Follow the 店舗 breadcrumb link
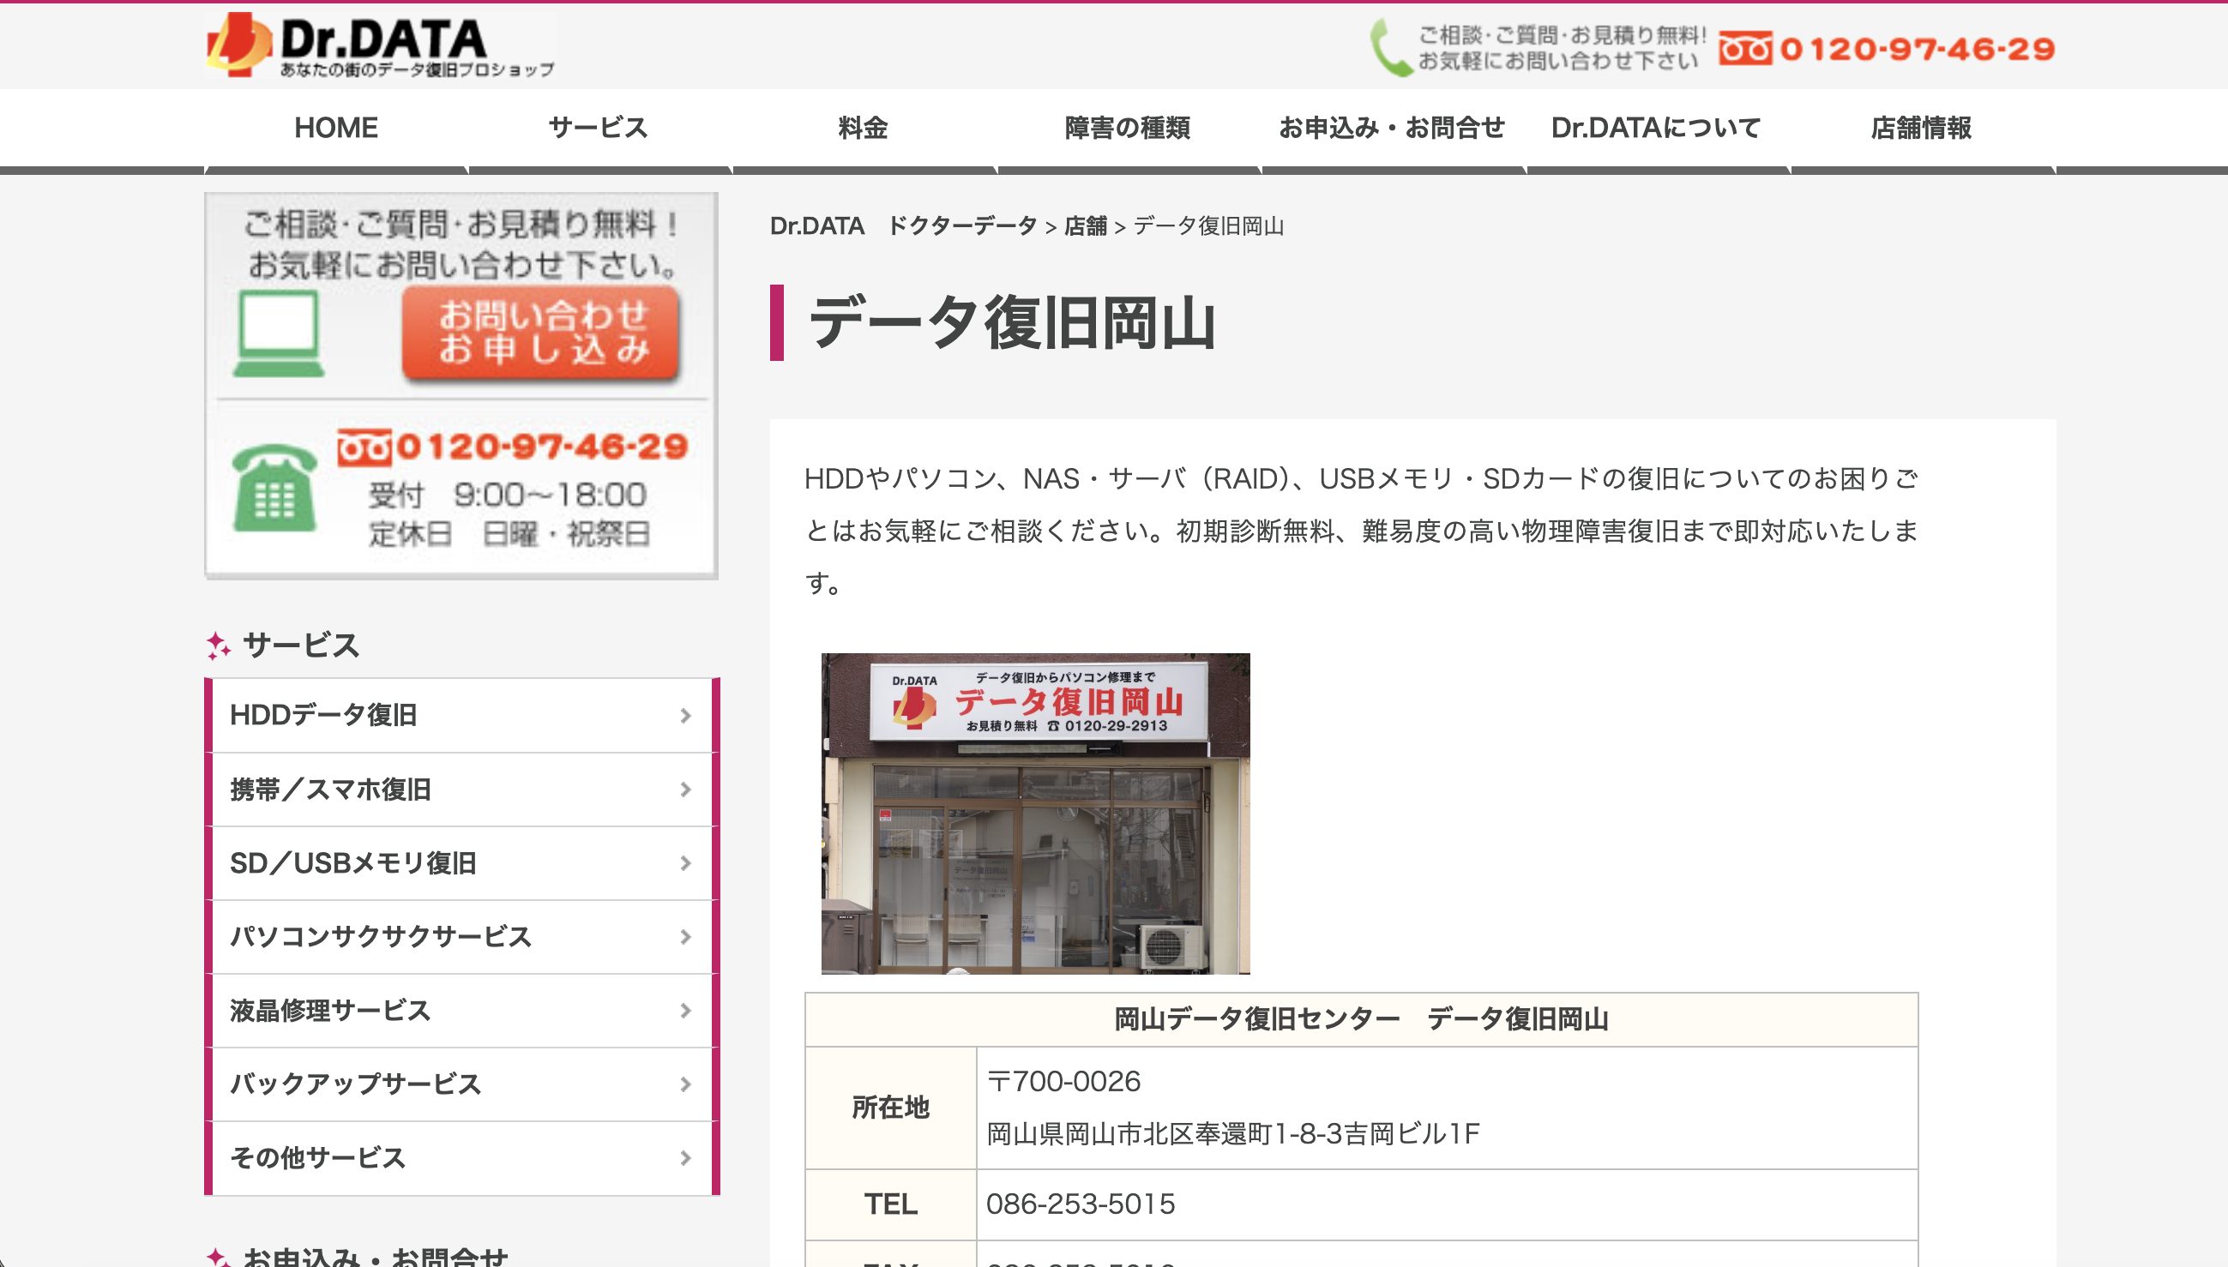Image resolution: width=2228 pixels, height=1267 pixels. point(1086,226)
